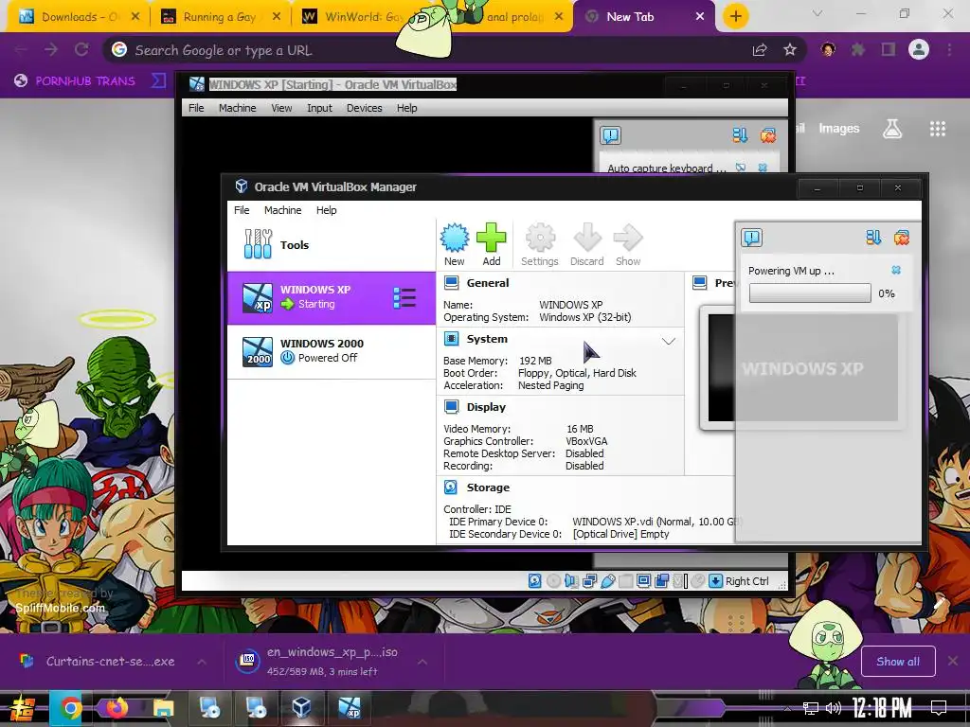Collapse the System details section chevron

669,341
